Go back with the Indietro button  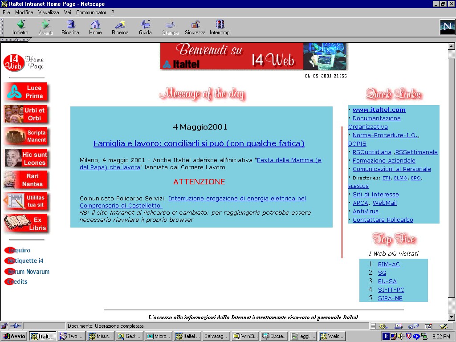[20, 27]
